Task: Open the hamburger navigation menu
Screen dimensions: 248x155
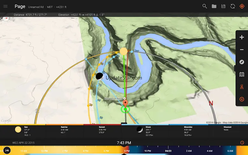Action: (5, 6)
